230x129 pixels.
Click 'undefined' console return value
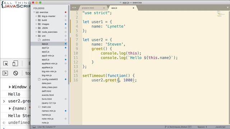[19, 123]
